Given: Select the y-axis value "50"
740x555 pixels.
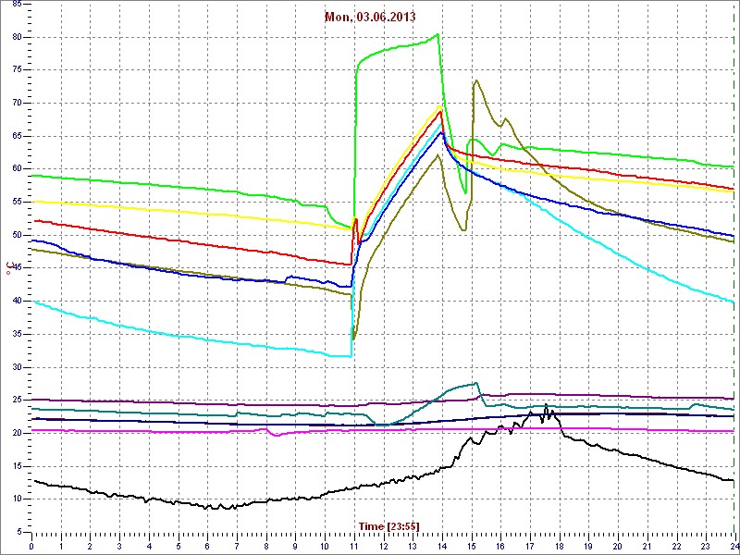Looking at the screenshot, I should point(17,235).
